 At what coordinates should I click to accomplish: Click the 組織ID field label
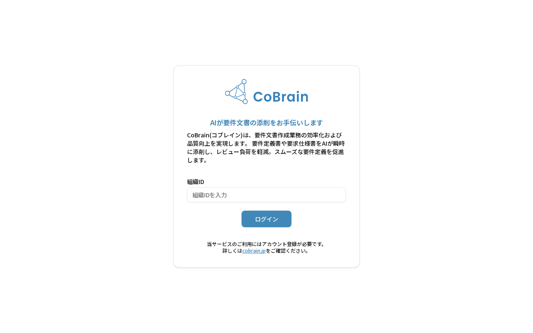click(196, 181)
